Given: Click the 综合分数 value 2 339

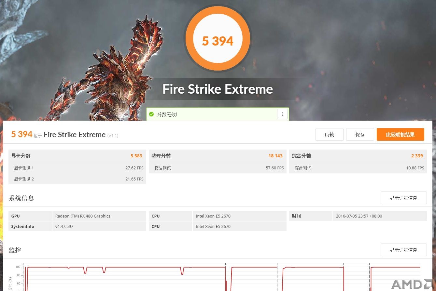Looking at the screenshot, I should [417, 156].
